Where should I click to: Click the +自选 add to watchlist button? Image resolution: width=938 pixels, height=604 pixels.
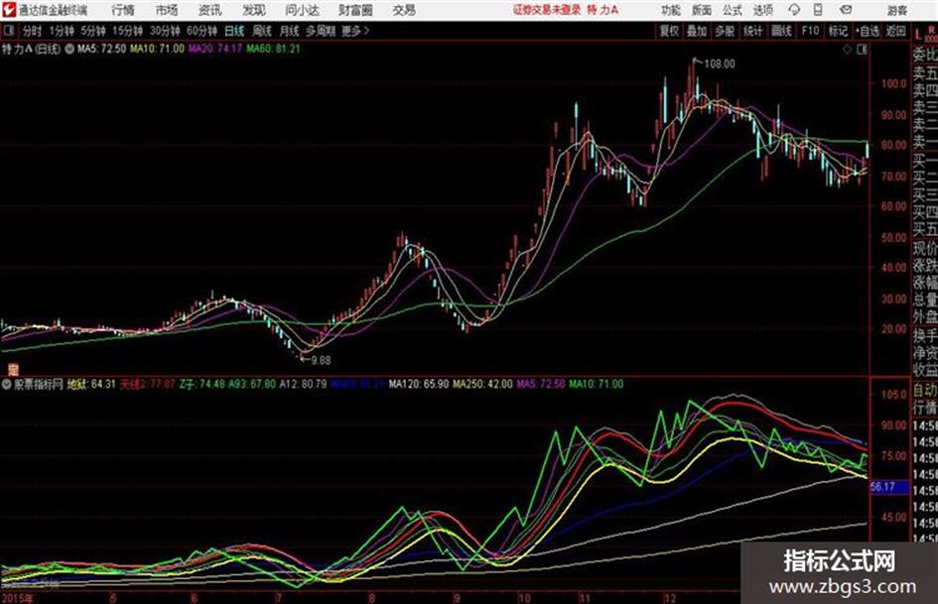coord(867,31)
